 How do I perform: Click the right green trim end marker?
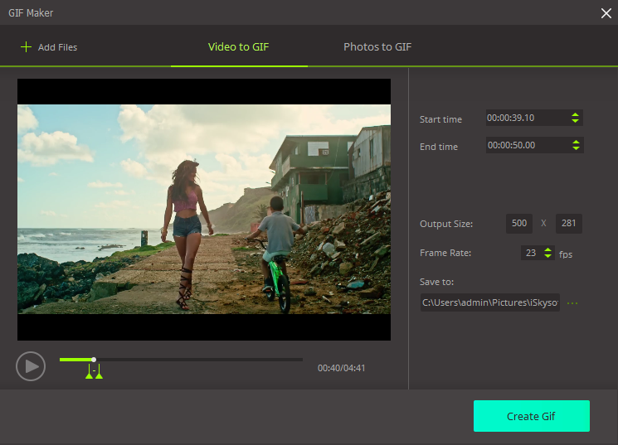[x=99, y=375]
